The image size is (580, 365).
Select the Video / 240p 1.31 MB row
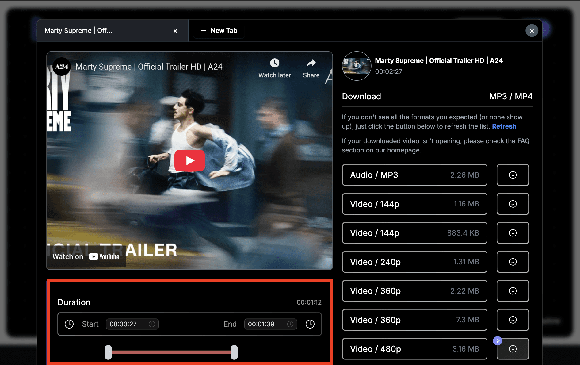pos(414,262)
